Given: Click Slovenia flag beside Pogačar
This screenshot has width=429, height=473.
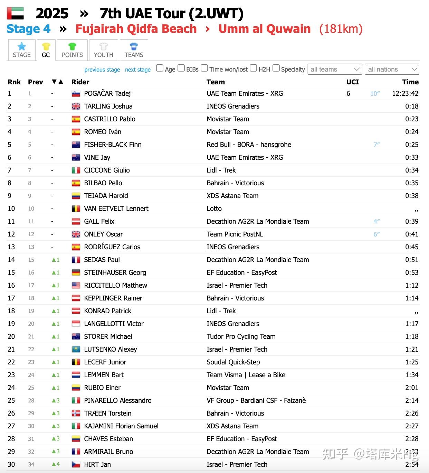Looking at the screenshot, I should pyautogui.click(x=76, y=94).
